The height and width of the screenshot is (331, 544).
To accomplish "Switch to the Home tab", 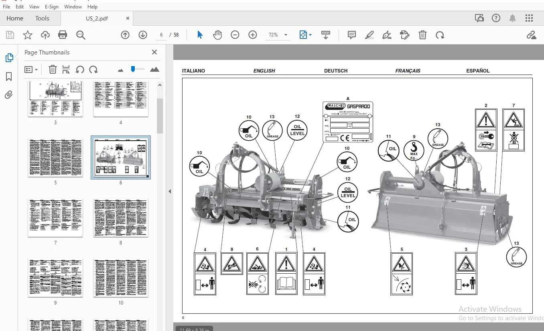I will [x=15, y=18].
